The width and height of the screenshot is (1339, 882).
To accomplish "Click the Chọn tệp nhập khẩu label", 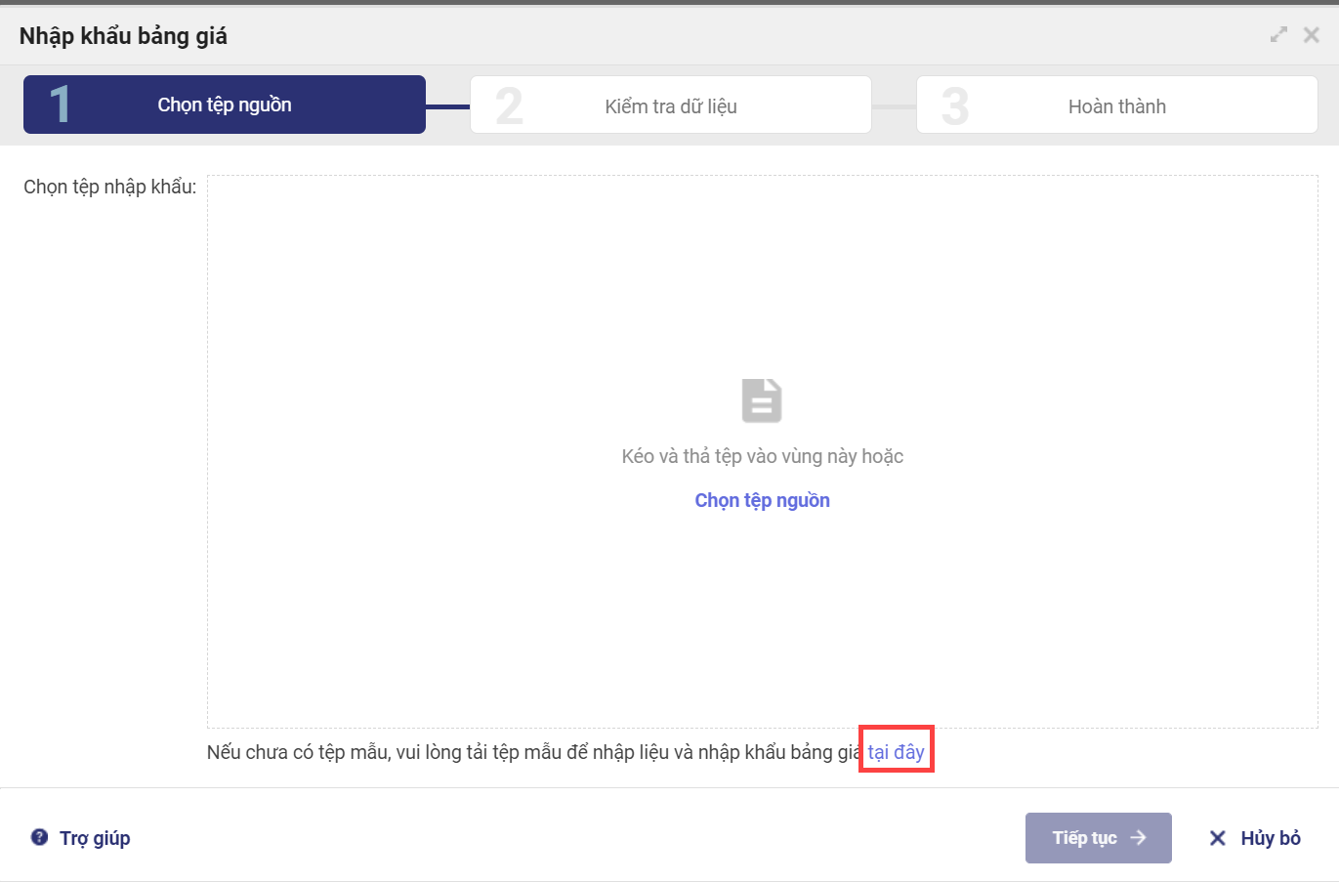I will tap(109, 187).
